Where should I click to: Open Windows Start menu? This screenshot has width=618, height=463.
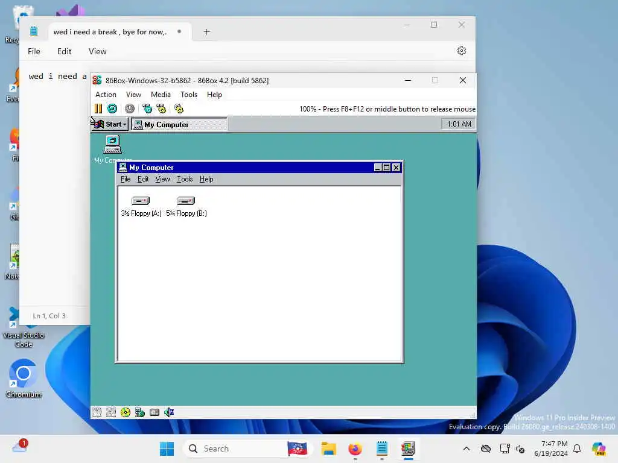click(167, 449)
